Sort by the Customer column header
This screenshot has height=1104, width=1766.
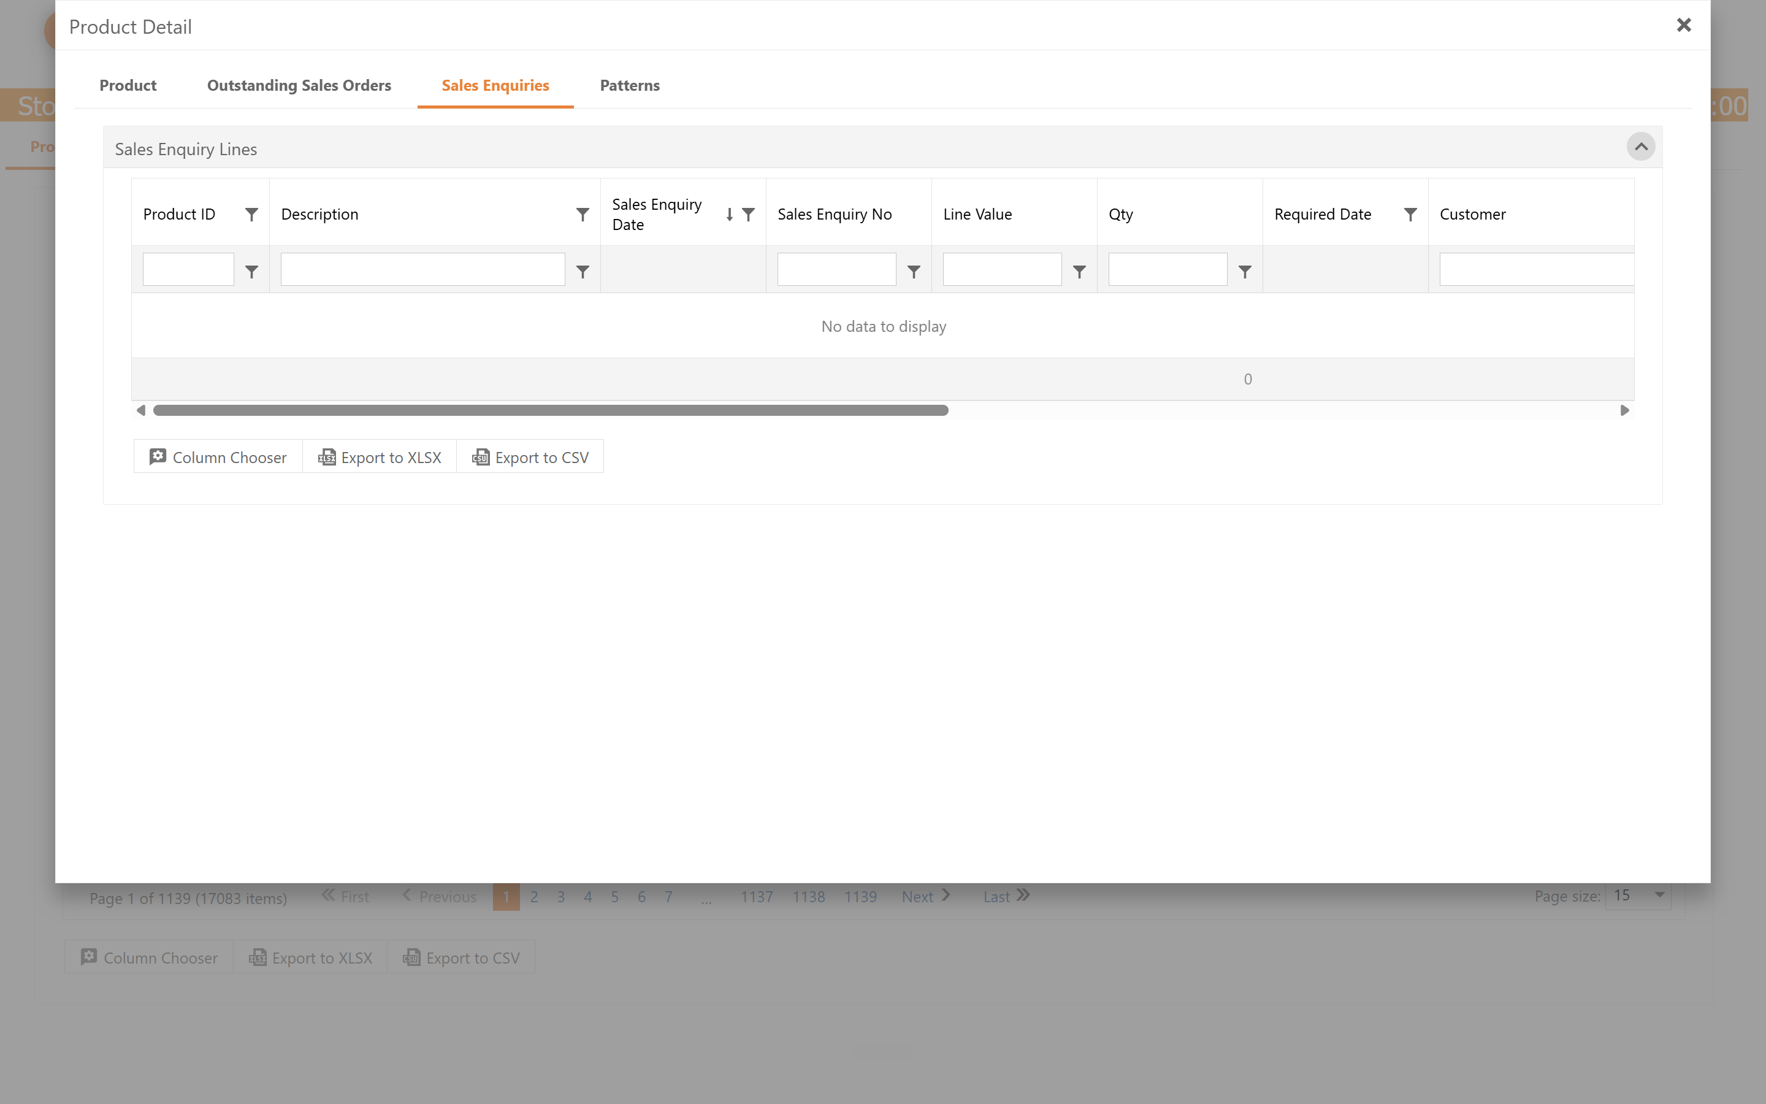pyautogui.click(x=1531, y=212)
